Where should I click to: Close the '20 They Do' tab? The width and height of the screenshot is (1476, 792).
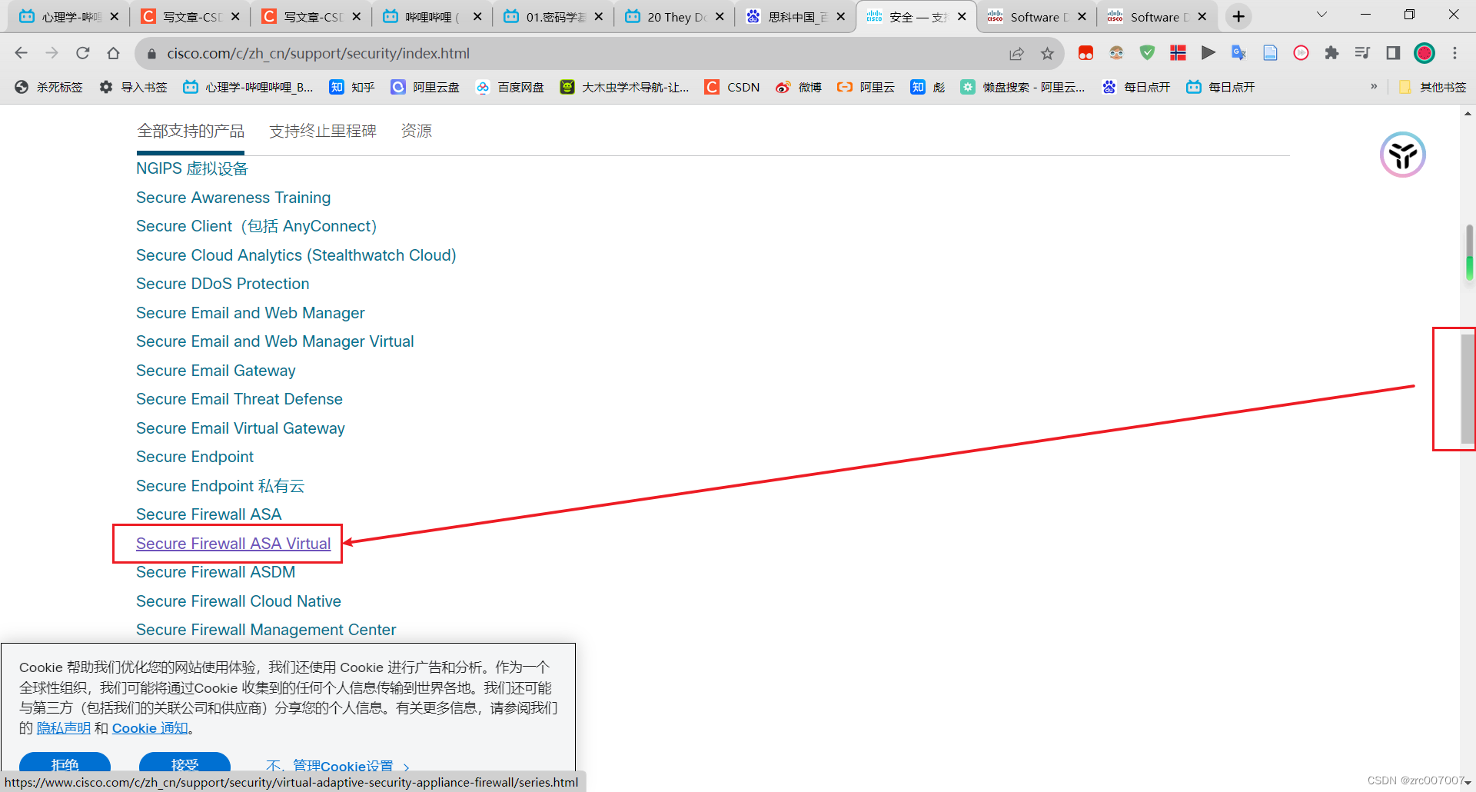[720, 16]
